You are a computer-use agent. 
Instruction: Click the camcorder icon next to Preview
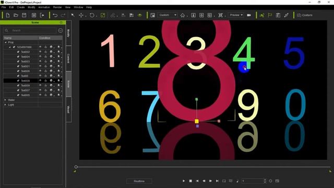(x=249, y=15)
